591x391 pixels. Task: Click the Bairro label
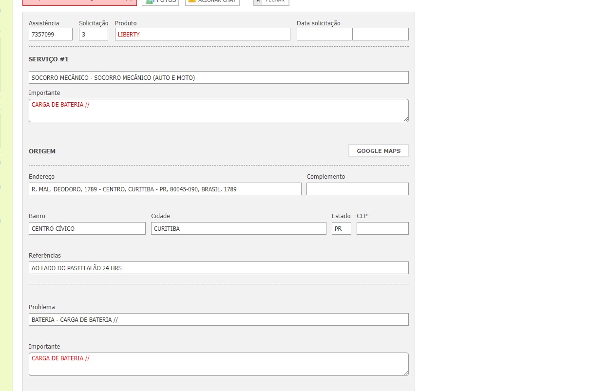tap(37, 216)
